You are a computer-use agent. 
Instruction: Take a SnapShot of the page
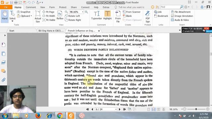click(x=24, y=12)
